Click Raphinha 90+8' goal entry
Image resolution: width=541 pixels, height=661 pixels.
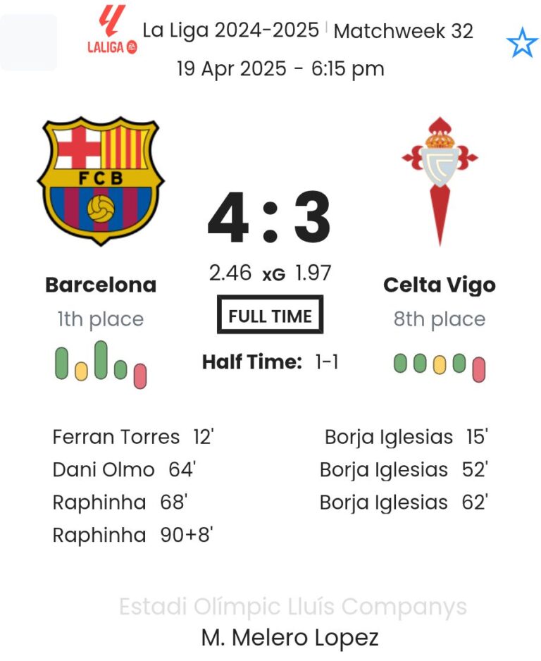(x=132, y=535)
